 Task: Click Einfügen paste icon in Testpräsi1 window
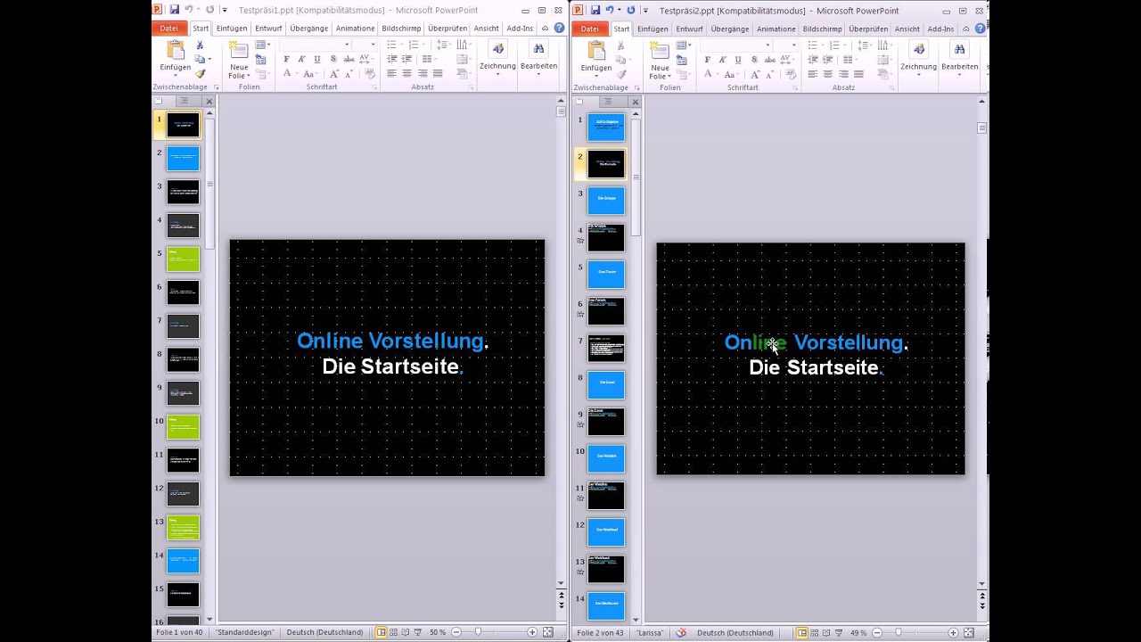[x=175, y=51]
